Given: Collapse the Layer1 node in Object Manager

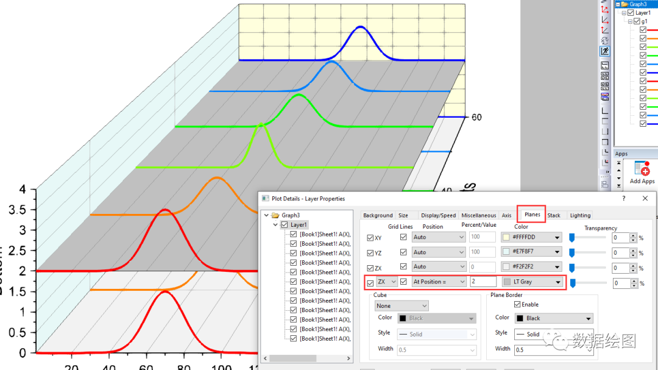Looking at the screenshot, I should point(624,13).
